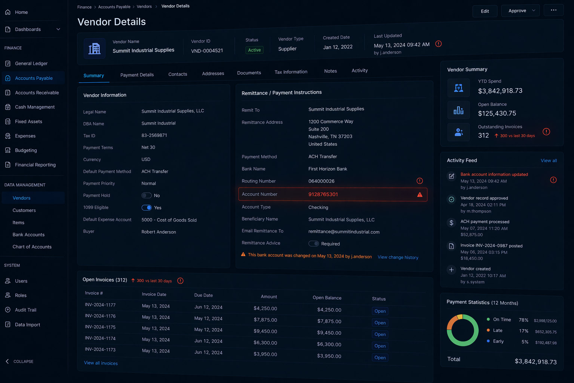
Task: Click the Payment Statistics donut chart
Action: 463,330
